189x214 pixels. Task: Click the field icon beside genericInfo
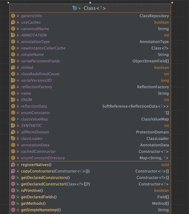pos(13,16)
